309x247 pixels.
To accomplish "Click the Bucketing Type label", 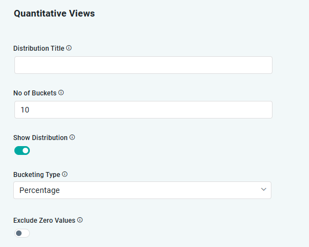I will click(x=36, y=174).
